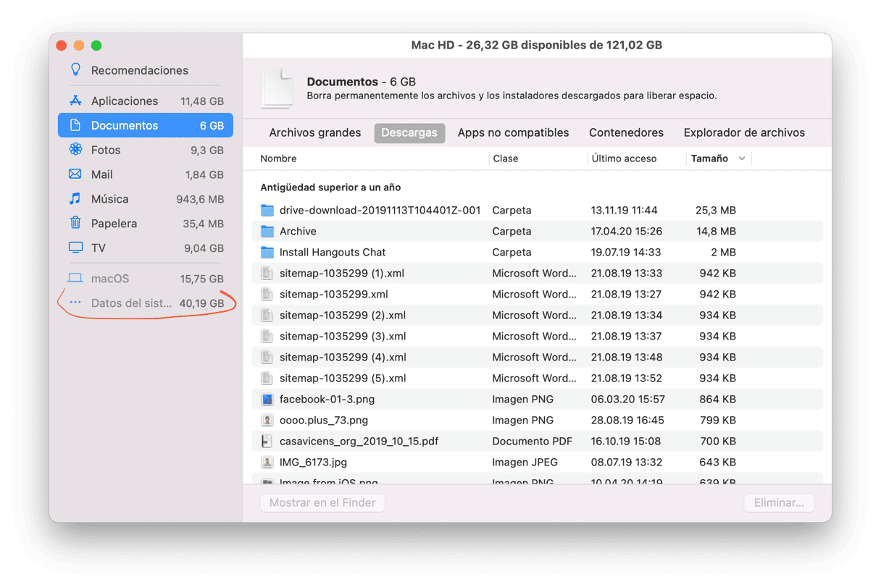Click the Mostrar en el Finder button

pos(322,503)
